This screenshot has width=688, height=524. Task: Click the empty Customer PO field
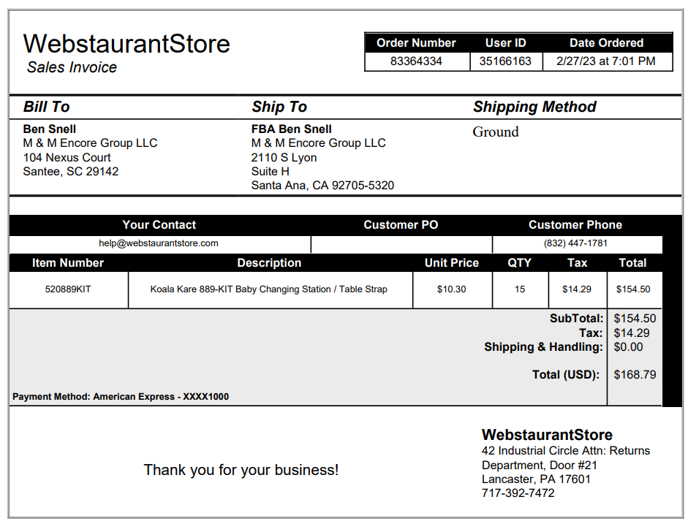tap(401, 244)
